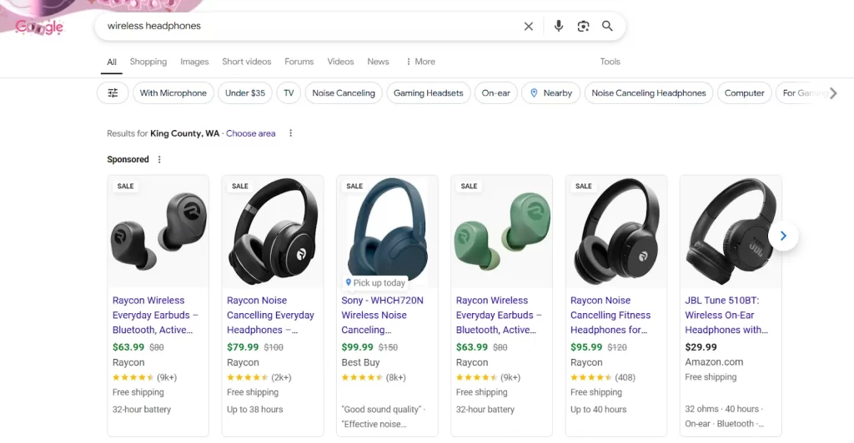Switch to the News tab
The image size is (854, 443).
[378, 62]
